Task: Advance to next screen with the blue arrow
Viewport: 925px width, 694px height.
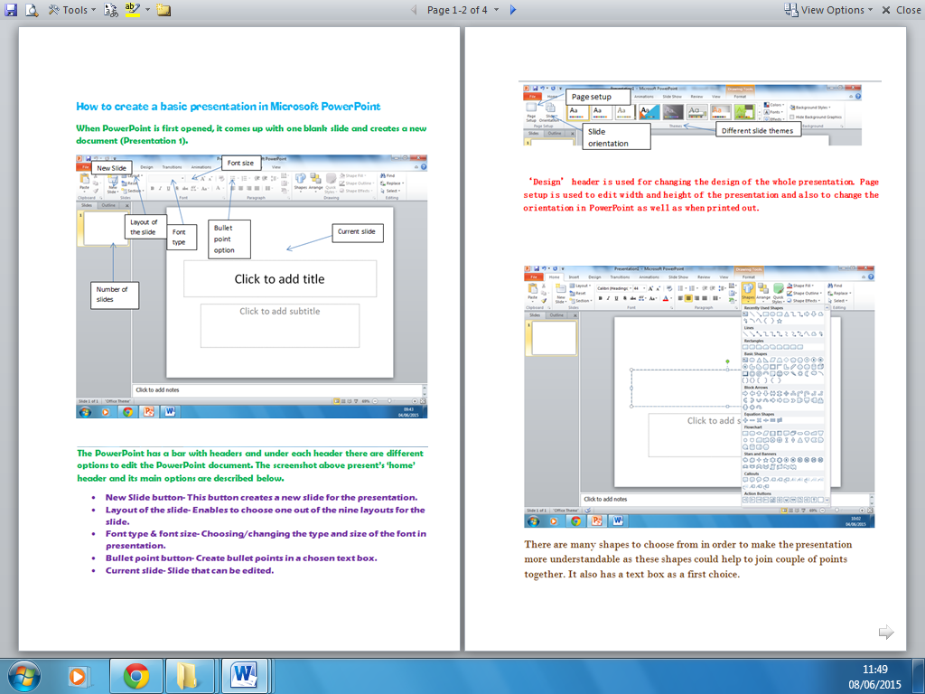Action: click(x=513, y=9)
